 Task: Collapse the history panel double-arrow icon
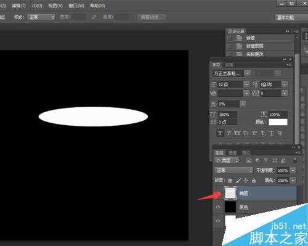[288, 31]
